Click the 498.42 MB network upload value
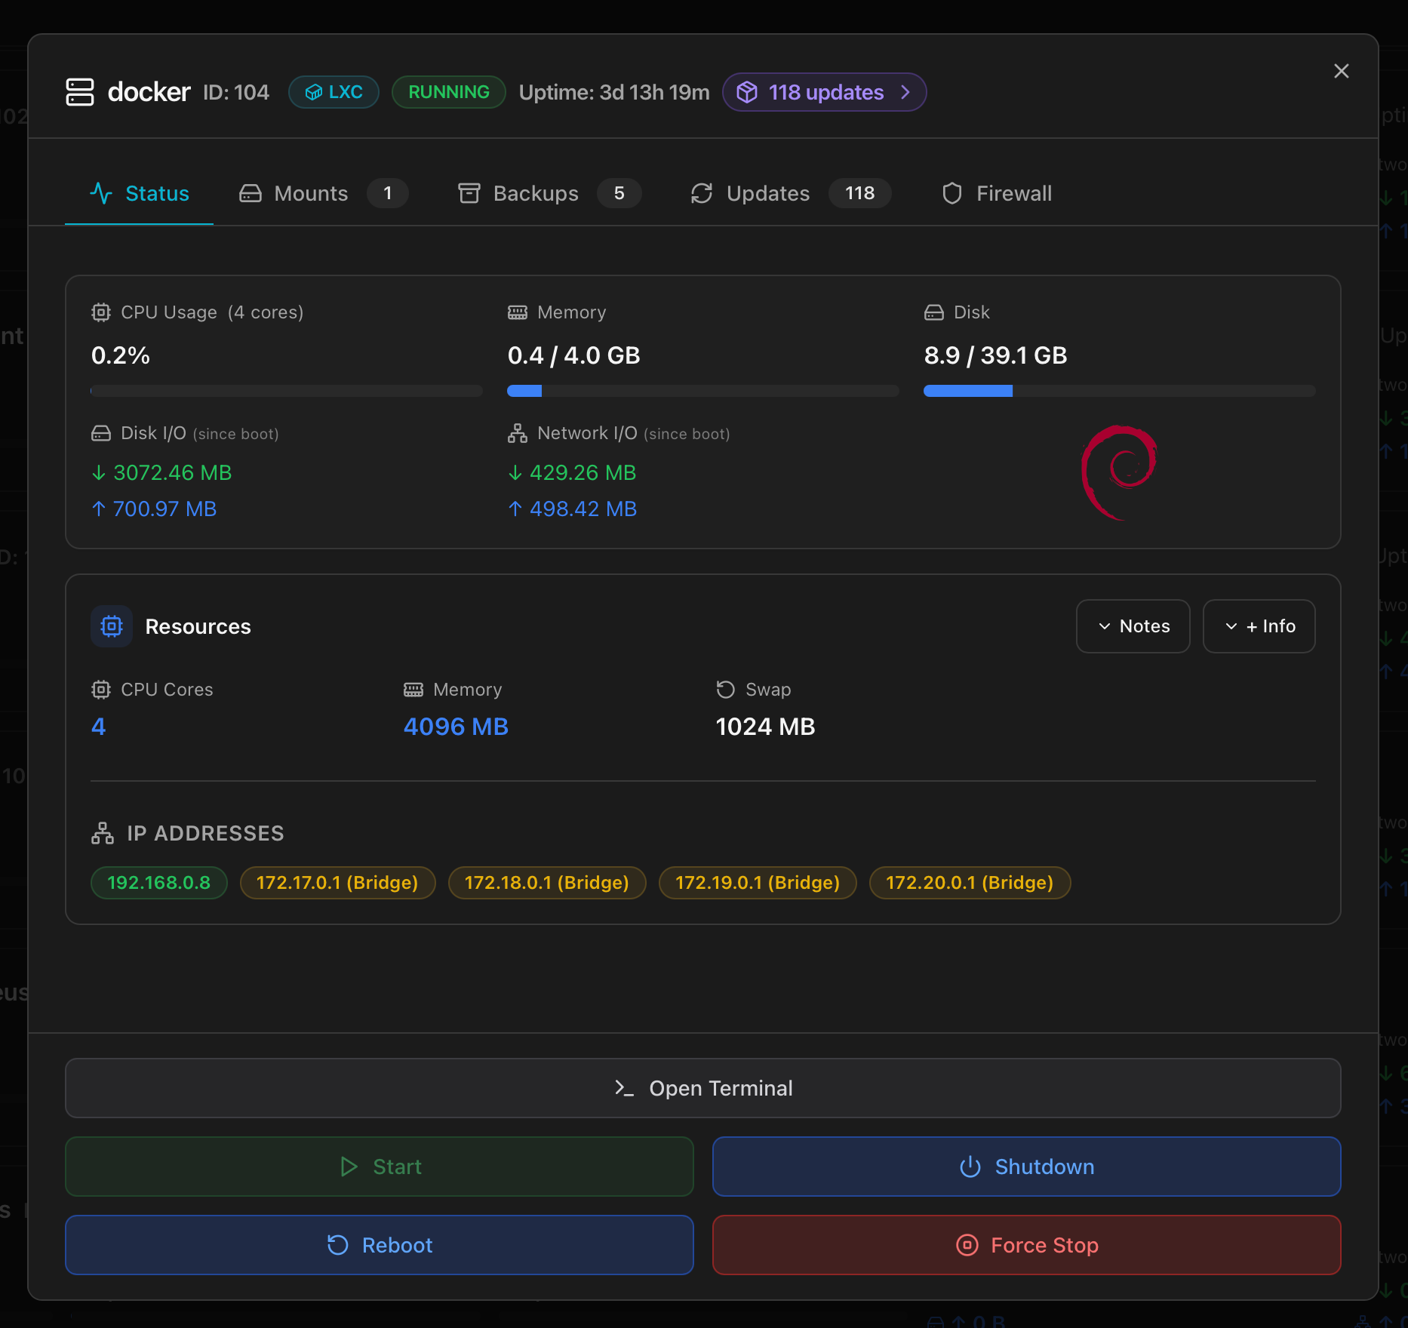1408x1328 pixels. [583, 509]
